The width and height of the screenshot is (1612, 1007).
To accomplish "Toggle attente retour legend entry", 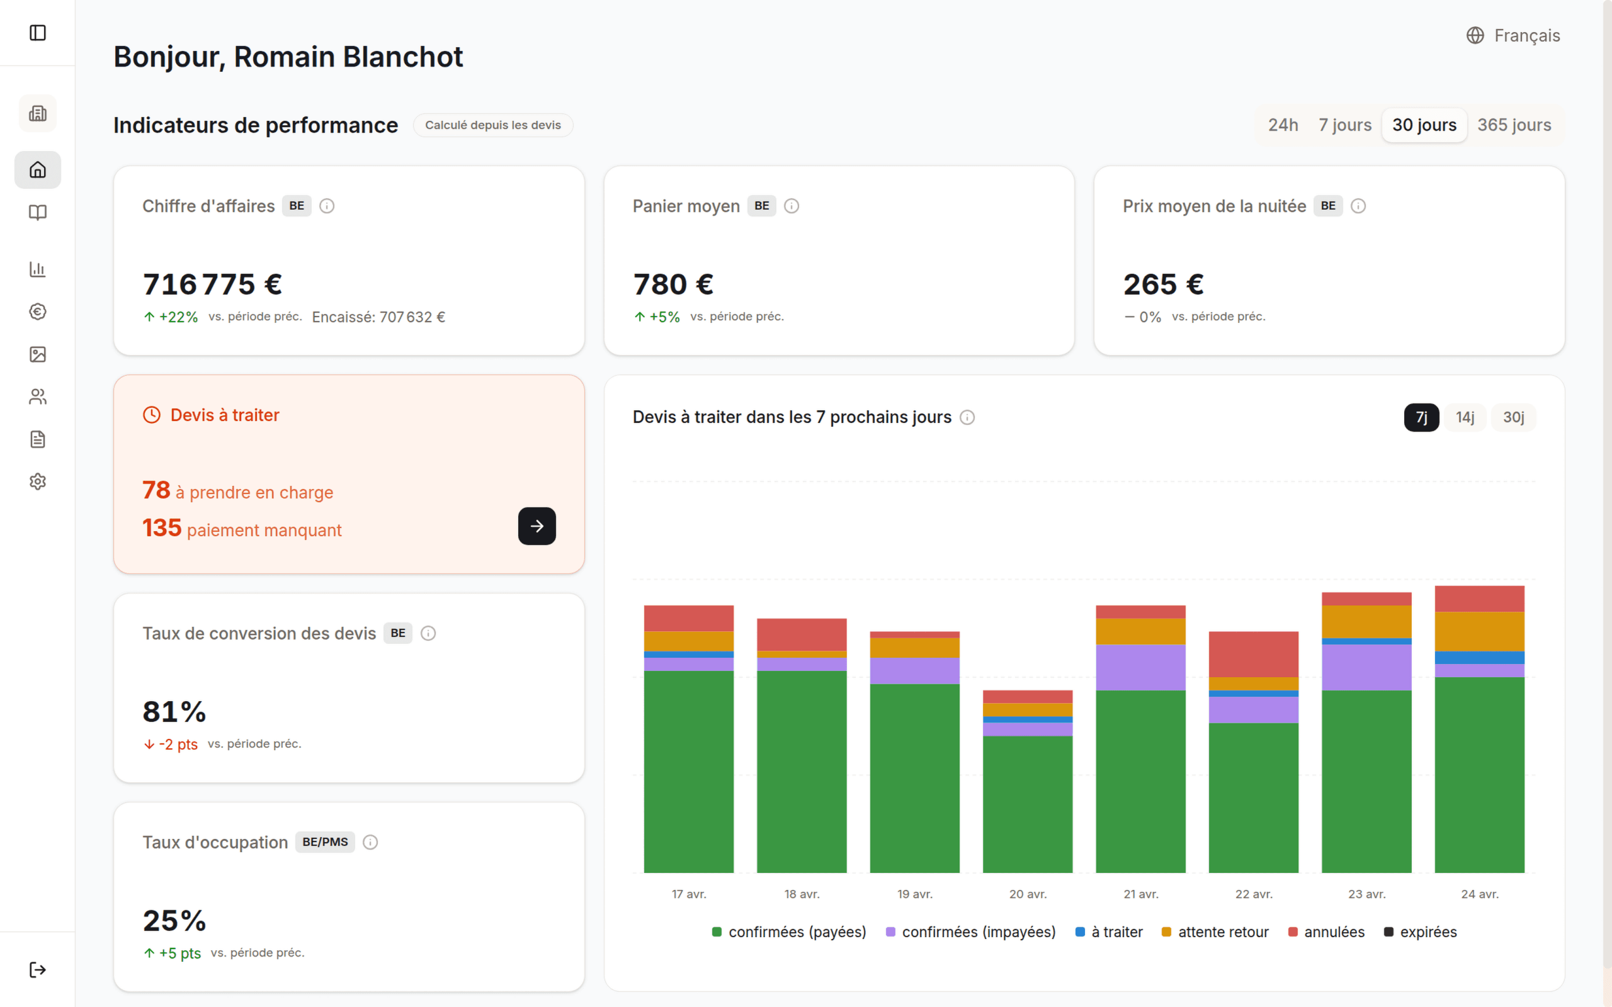I will 1215,931.
